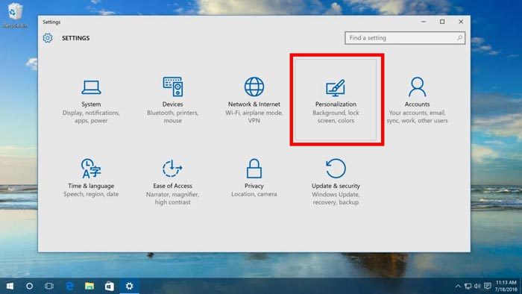This screenshot has width=522, height=294.
Task: Minimize the Settings window
Action: [424, 22]
